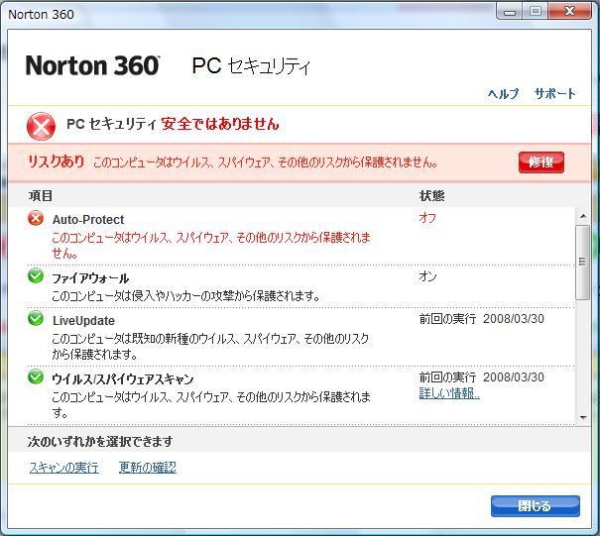Click the green check icon beside LiveUpdate
Viewport: 600px width, 536px height.
(36, 318)
